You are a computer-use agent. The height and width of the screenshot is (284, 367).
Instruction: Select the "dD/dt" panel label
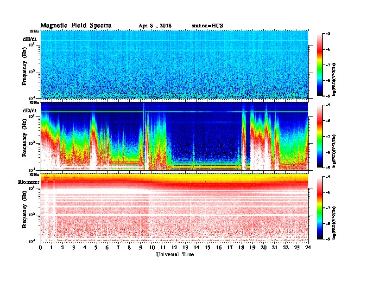click(x=30, y=110)
